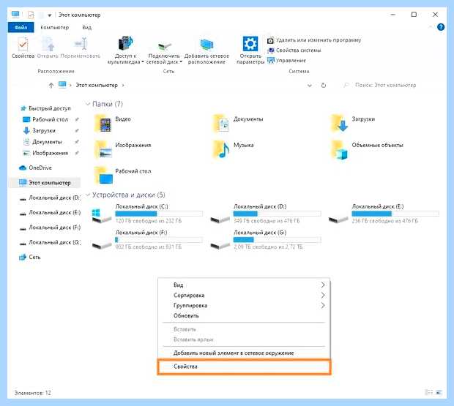This screenshot has height=406, width=454.
Task: Open the help question mark icon
Action: point(441,27)
